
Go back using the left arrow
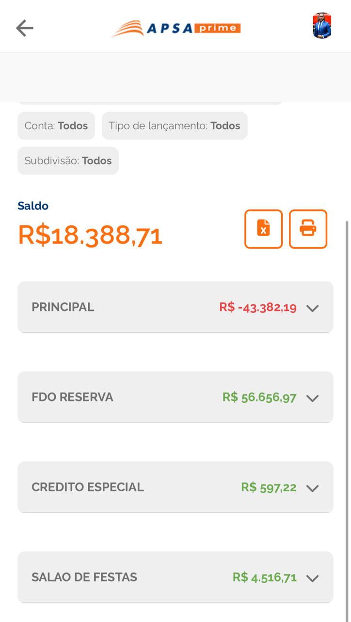[24, 28]
